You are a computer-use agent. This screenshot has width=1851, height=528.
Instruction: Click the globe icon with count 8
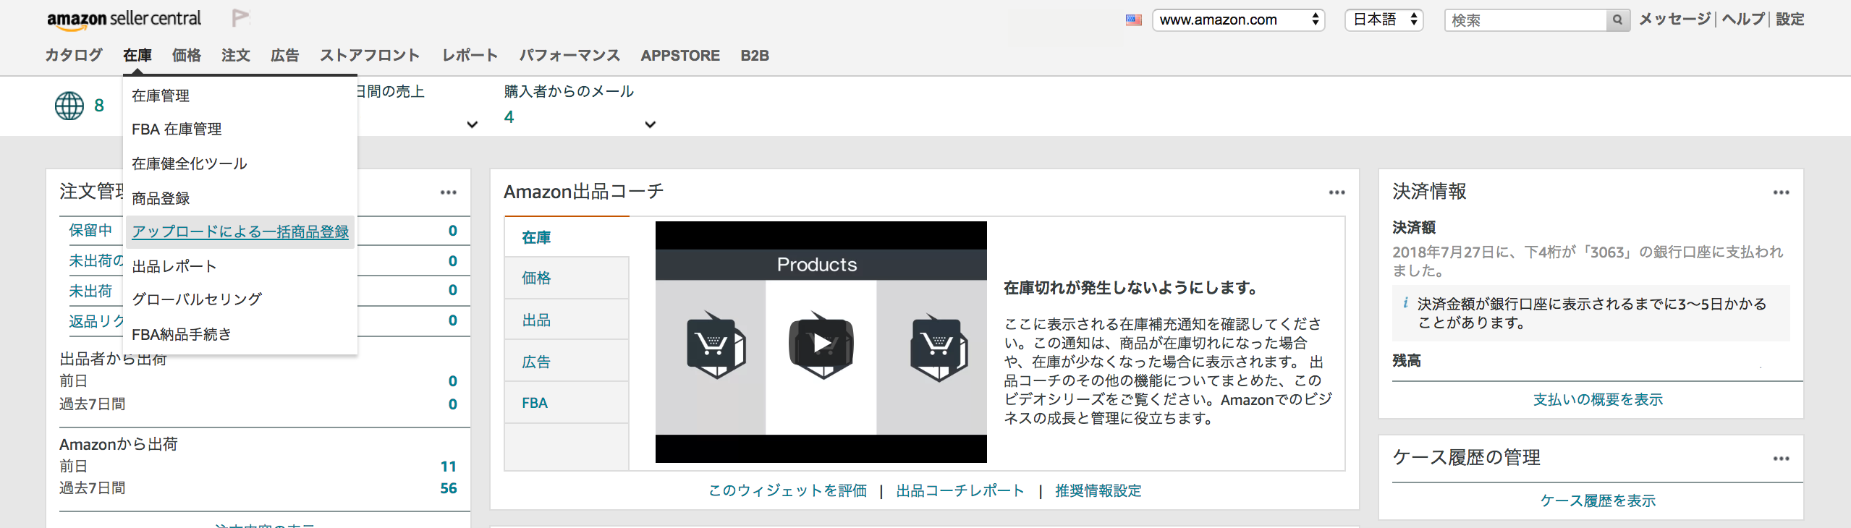tap(69, 106)
